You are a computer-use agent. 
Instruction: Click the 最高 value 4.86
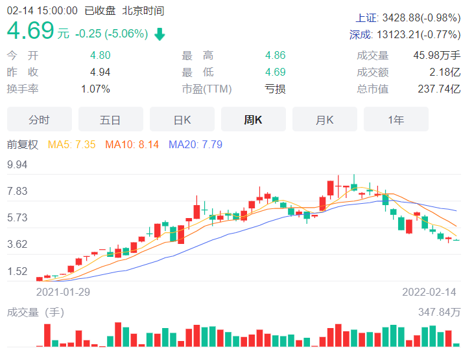[x=276, y=55]
